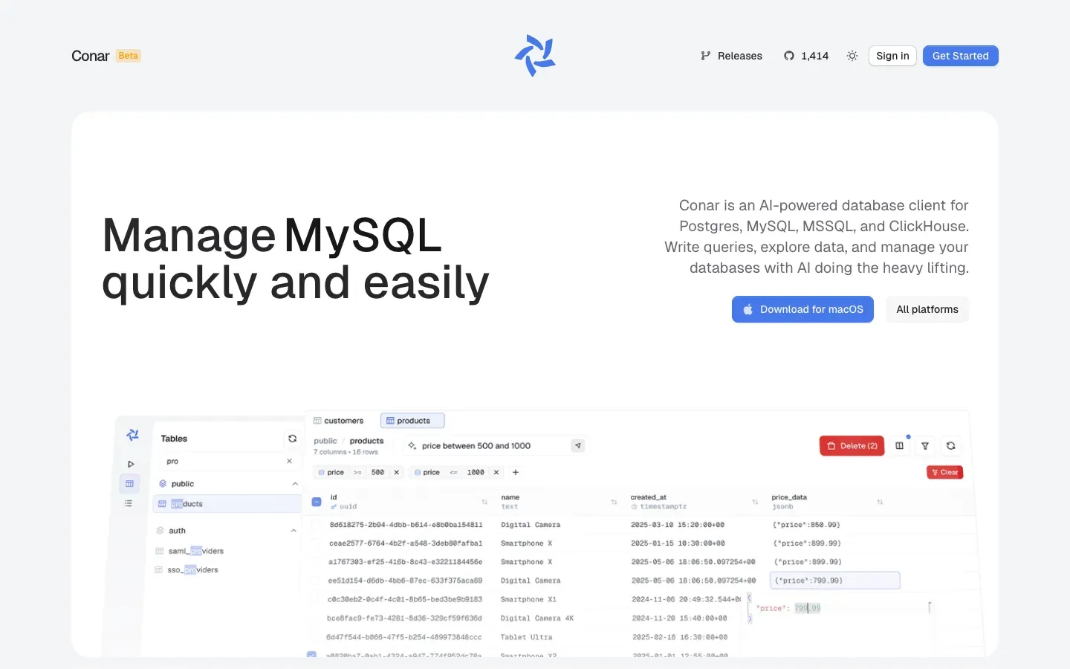Viewport: 1070px width, 669px height.
Task: Click the '1000' value in price filter
Action: pos(476,473)
